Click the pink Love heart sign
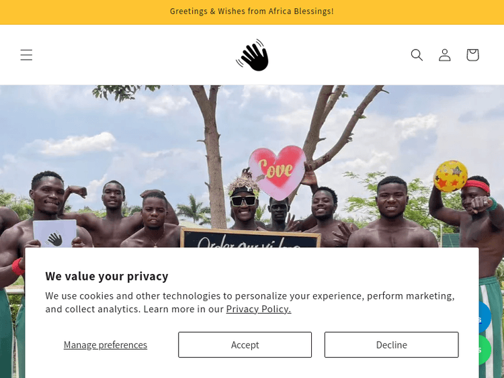The height and width of the screenshot is (378, 504). 276,170
